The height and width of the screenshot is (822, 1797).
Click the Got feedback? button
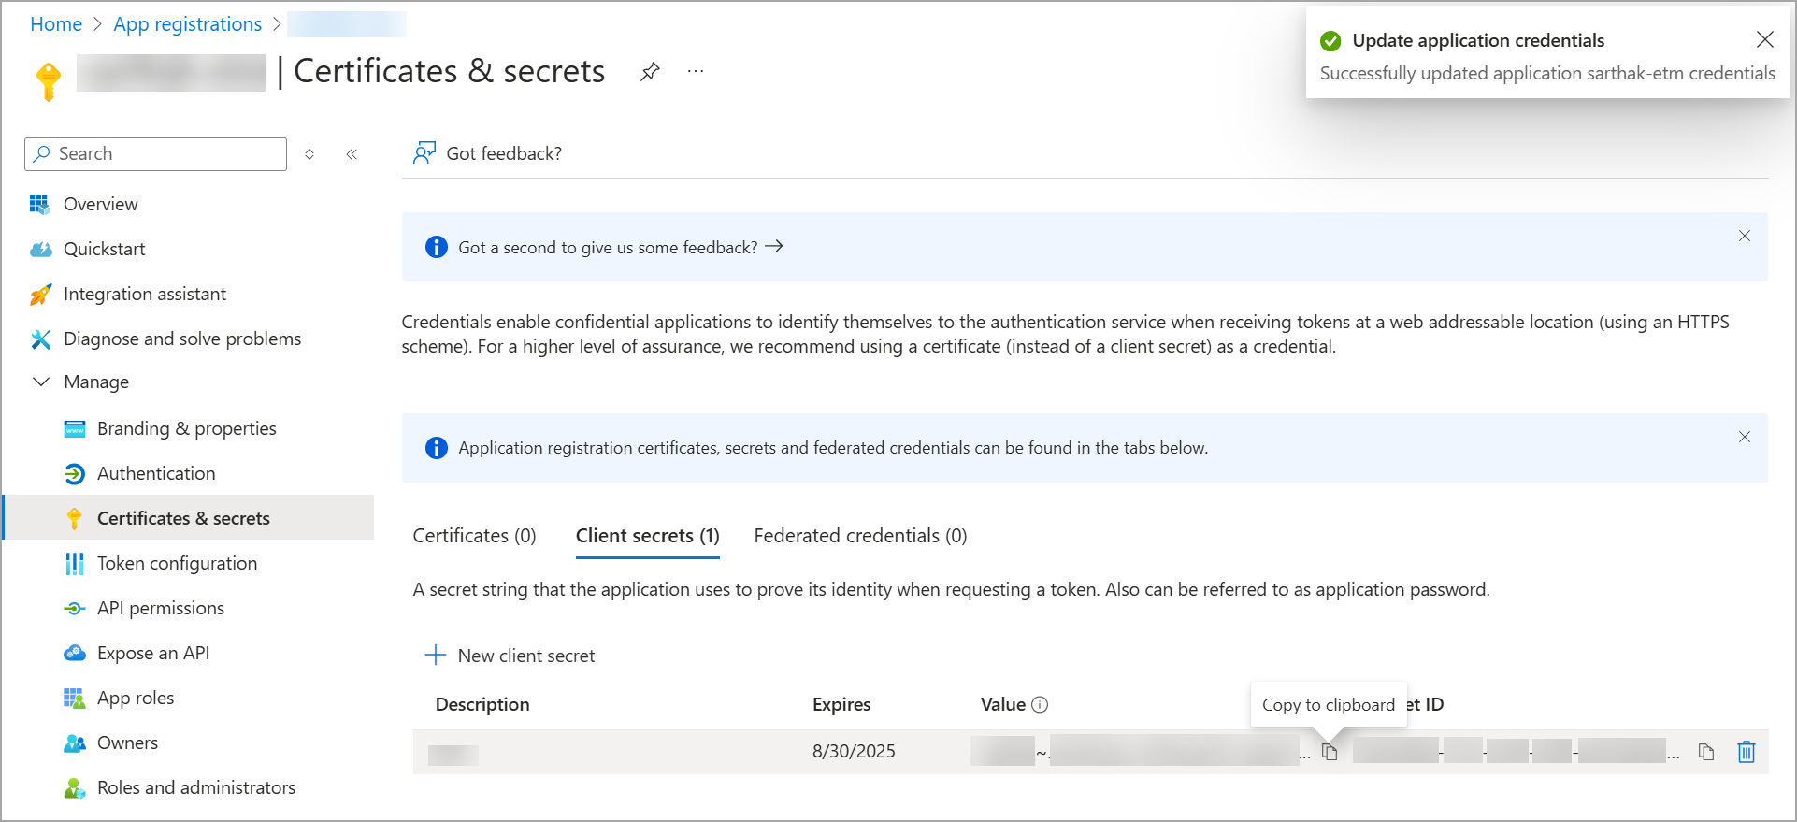pyautogui.click(x=488, y=153)
